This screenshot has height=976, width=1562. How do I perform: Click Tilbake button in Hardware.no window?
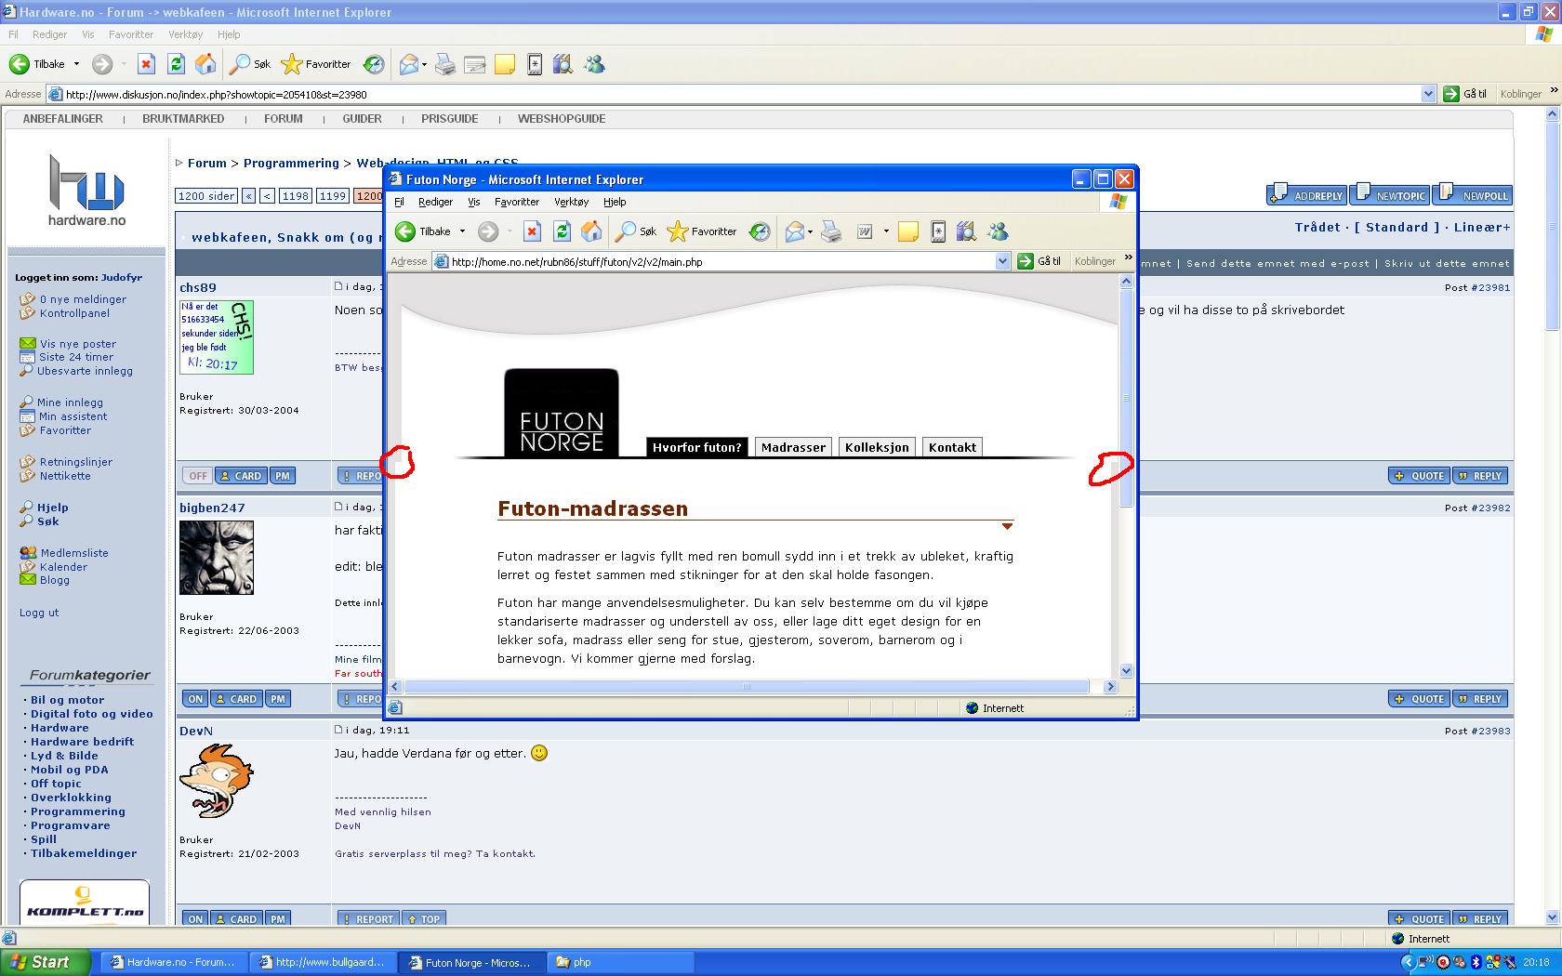(38, 64)
